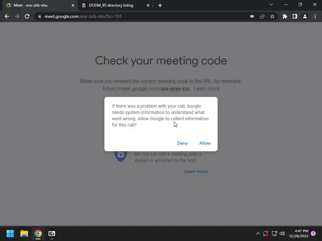The image size is (322, 241).
Task: Click the Check your meeting code heading
Action: click(x=161, y=61)
